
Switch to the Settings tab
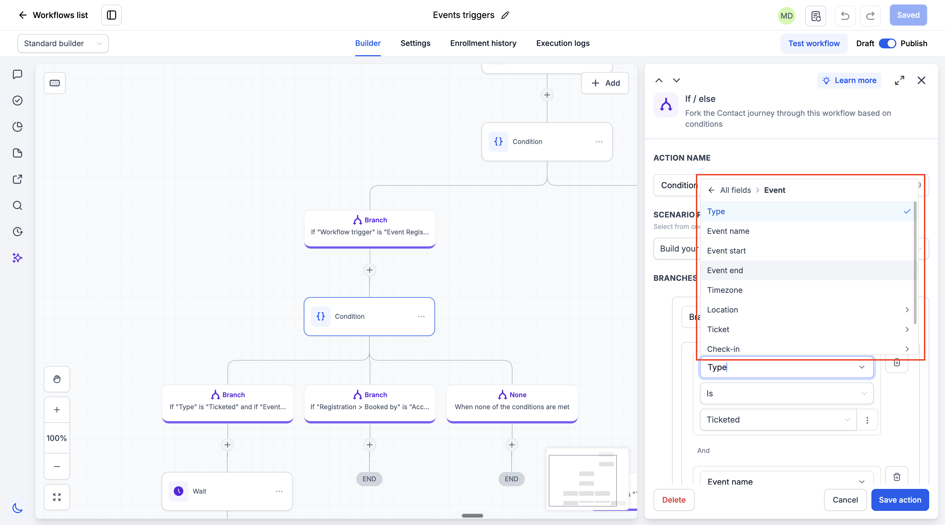[415, 43]
